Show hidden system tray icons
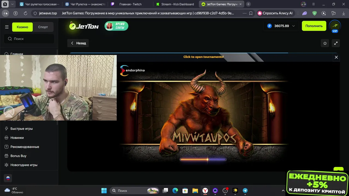The image size is (349, 196). [x=283, y=191]
